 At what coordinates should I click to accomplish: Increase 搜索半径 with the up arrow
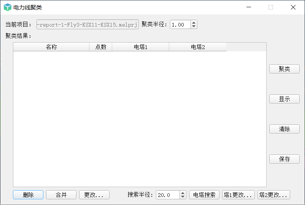pyautogui.click(x=183, y=193)
